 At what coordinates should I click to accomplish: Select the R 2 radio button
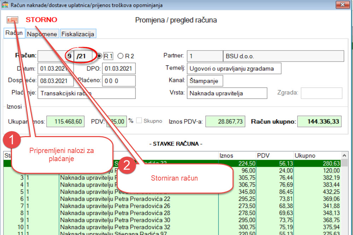coord(120,56)
